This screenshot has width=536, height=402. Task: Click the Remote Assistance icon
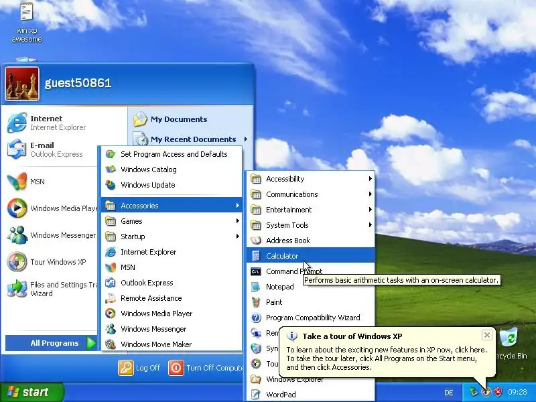pyautogui.click(x=110, y=298)
